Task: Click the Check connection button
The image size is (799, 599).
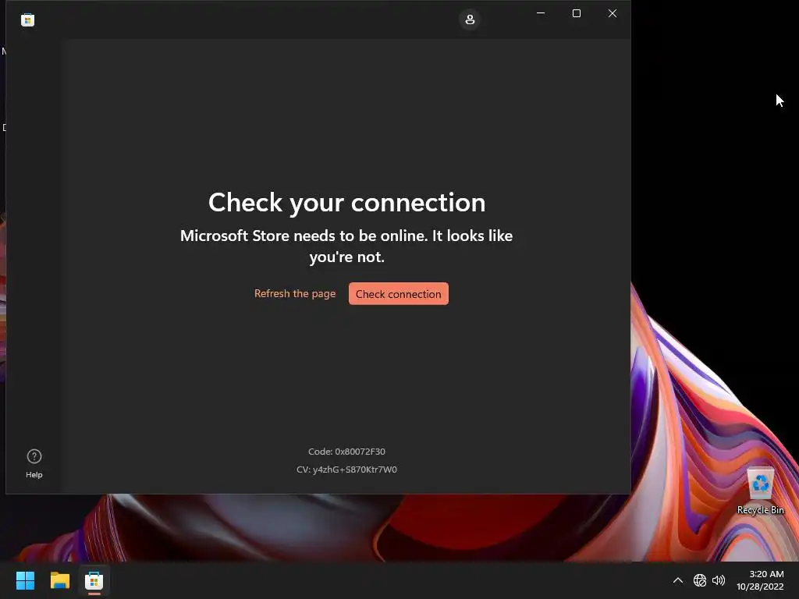Action: pyautogui.click(x=399, y=294)
